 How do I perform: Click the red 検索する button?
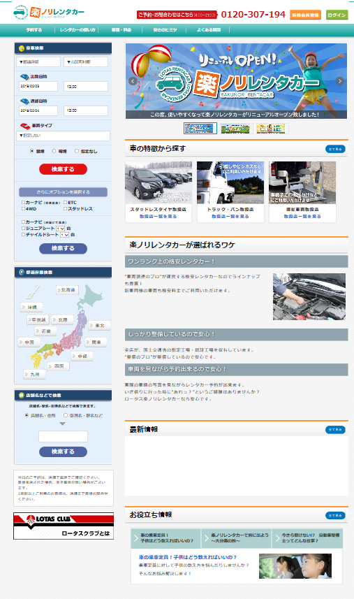[x=63, y=169]
